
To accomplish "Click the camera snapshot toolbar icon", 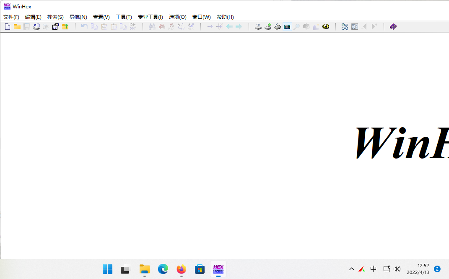I will [306, 27].
